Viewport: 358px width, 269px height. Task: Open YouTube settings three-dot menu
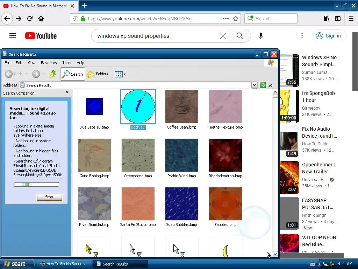point(302,36)
